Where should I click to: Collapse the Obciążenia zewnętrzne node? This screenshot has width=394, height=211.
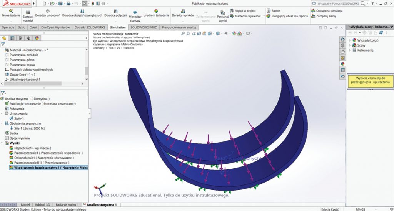coord(2,123)
